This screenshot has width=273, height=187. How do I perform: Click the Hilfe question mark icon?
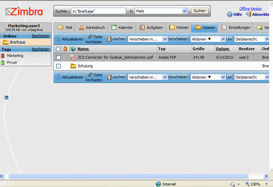coord(229,14)
